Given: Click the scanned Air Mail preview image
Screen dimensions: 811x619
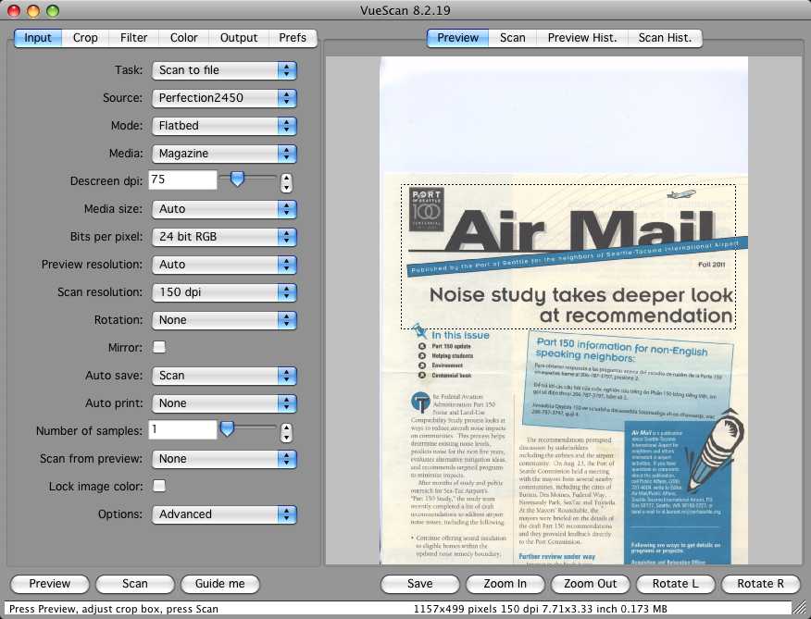Looking at the screenshot, I should coord(564,310).
